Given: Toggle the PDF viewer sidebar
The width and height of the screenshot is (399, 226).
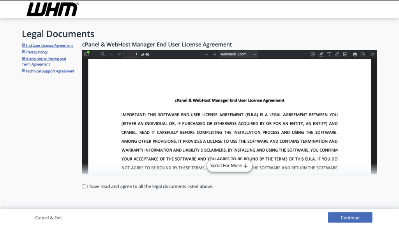Looking at the screenshot, I should tap(87, 54).
